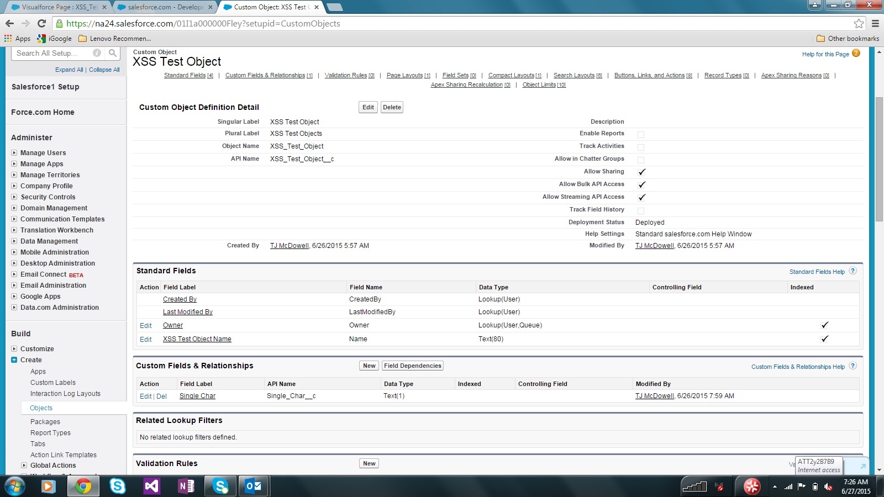The height and width of the screenshot is (497, 884).
Task: Open Visual Studio from the taskbar
Action: coord(151,487)
